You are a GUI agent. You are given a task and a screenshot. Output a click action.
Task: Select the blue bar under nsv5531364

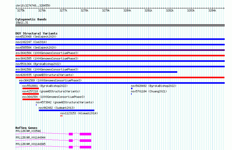(120, 67)
